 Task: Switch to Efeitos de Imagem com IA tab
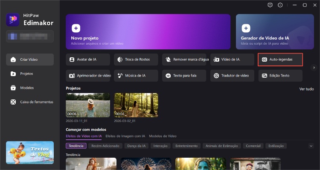coord(125,136)
